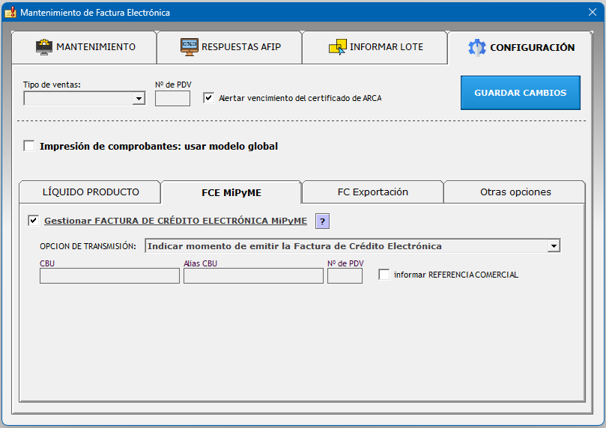The image size is (606, 428).
Task: Select the FCE MiPyME sub-tab
Action: pos(231,192)
